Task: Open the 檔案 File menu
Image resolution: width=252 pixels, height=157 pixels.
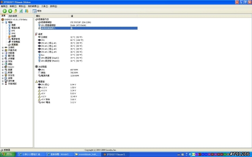Action: (4, 6)
